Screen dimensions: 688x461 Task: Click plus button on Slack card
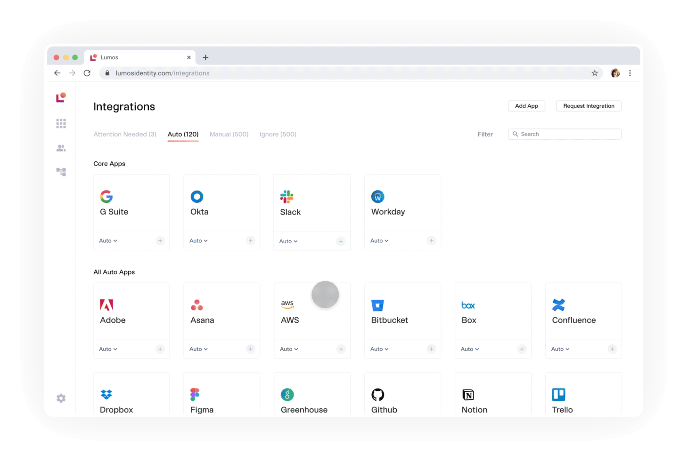(x=341, y=241)
